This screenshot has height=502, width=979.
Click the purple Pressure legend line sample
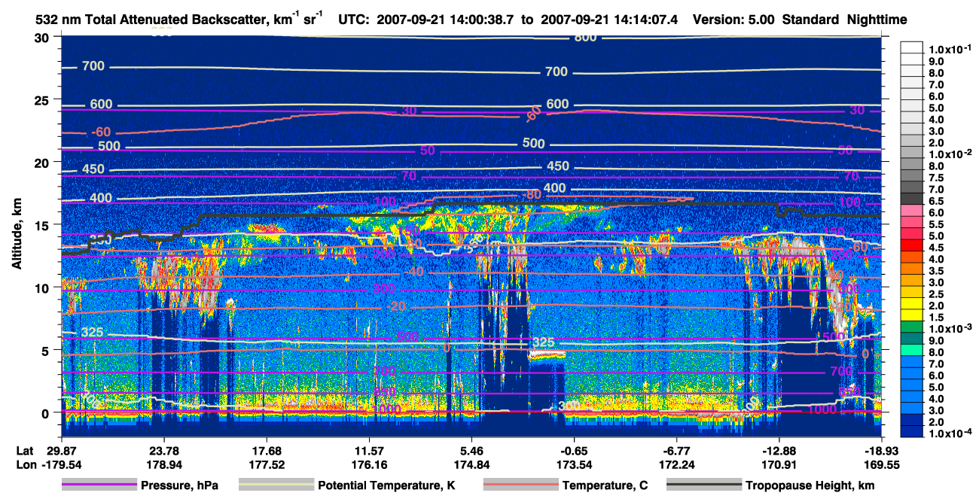coord(99,485)
